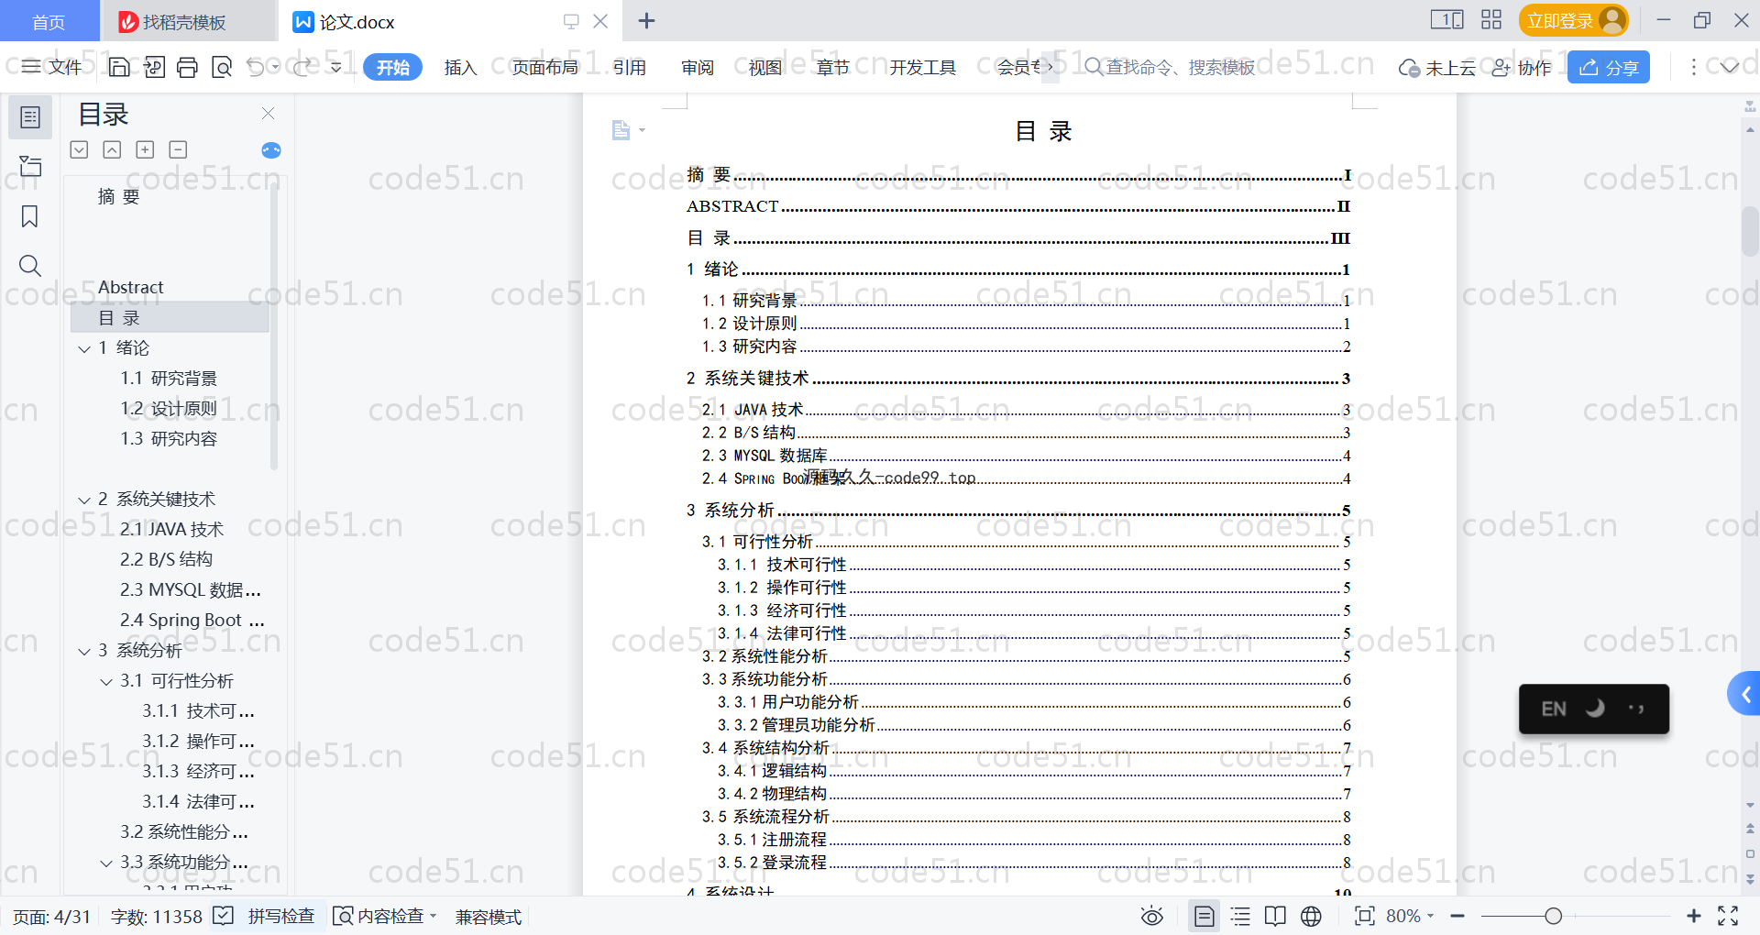This screenshot has width=1760, height=935.
Task: Open a new tab with plus button
Action: [x=646, y=21]
